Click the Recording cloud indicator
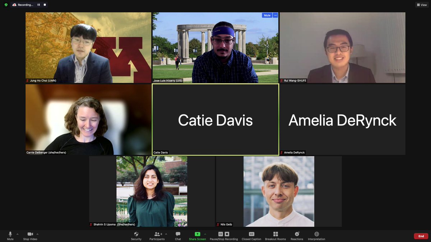 click(x=14, y=5)
